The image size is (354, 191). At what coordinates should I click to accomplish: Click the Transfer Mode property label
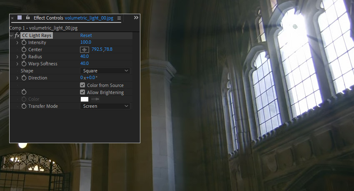coord(43,106)
